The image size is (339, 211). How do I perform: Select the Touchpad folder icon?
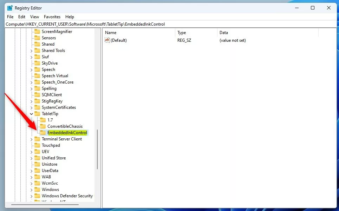tap(37, 145)
